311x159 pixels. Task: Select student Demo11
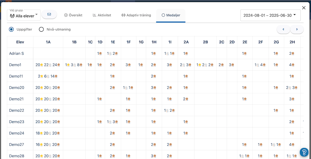pos(15,76)
